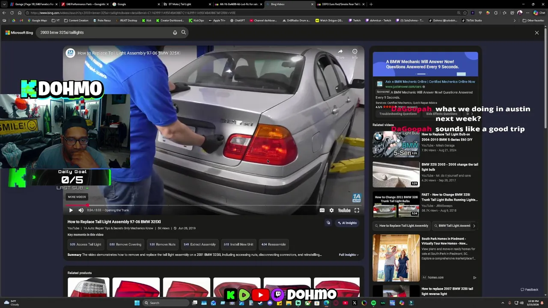The image size is (548, 308).
Task: Open the South Park Homes ad
Action: click(x=396, y=258)
